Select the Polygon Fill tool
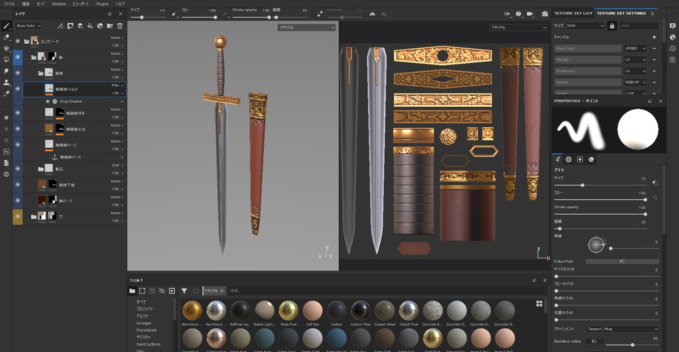Image resolution: width=679 pixels, height=352 pixels. (x=6, y=60)
